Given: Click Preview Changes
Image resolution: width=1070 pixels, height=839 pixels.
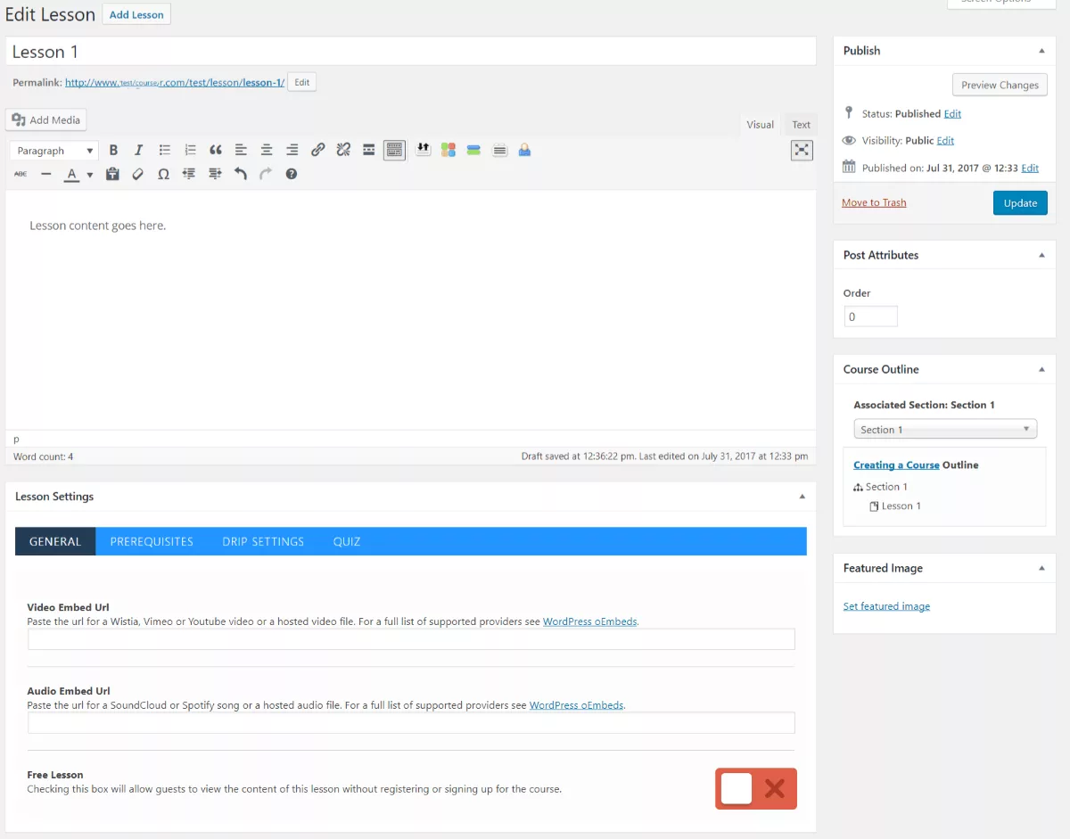Looking at the screenshot, I should coord(1000,85).
